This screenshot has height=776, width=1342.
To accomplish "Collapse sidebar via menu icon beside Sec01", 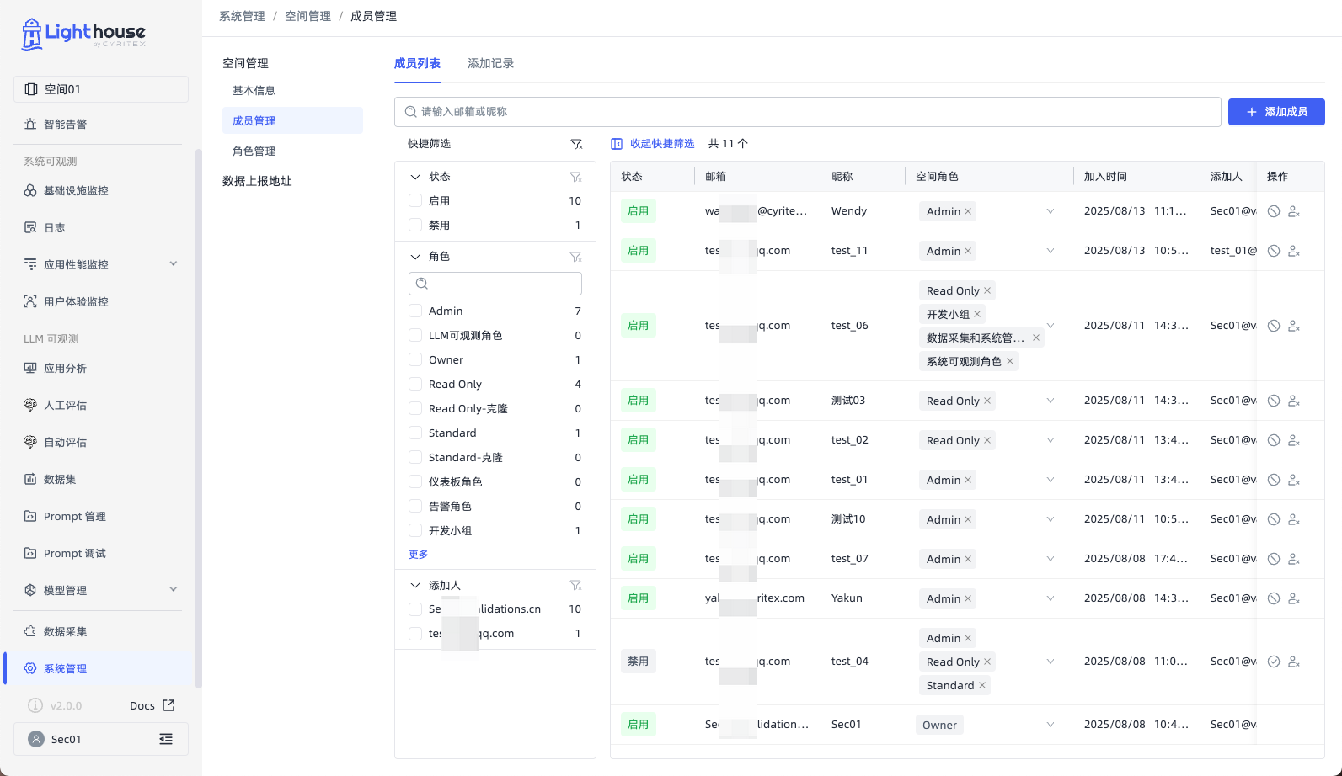I will coord(166,739).
